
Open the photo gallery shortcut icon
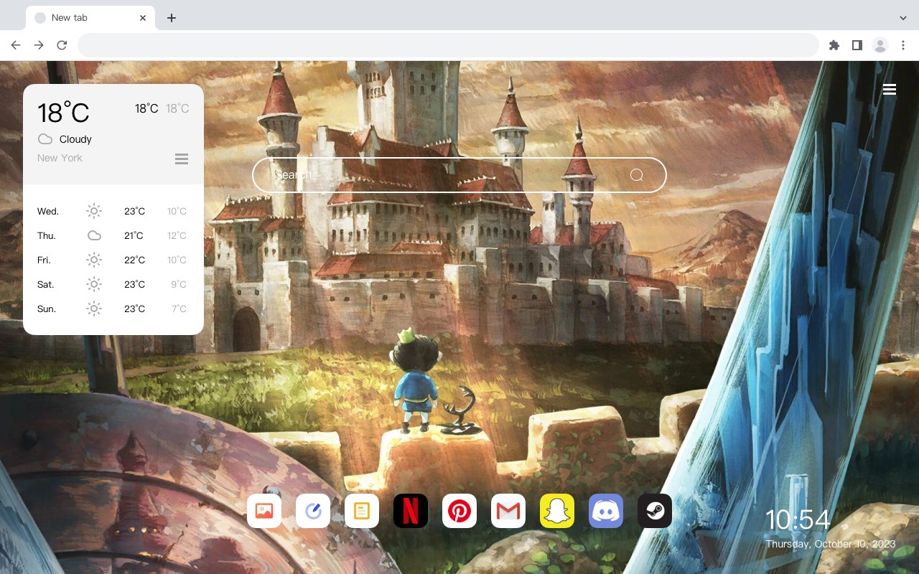point(264,511)
